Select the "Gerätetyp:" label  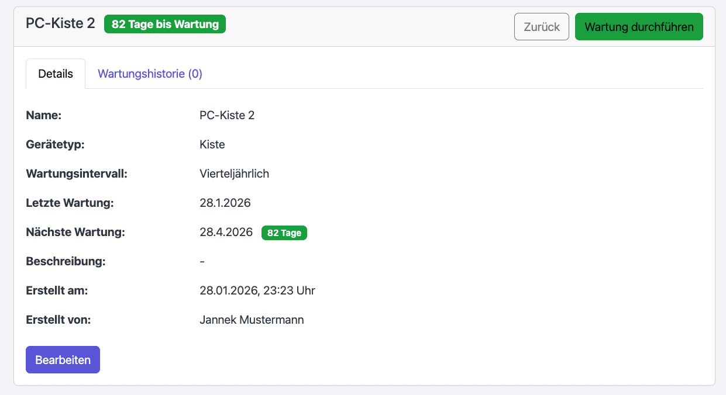pyautogui.click(x=56, y=144)
